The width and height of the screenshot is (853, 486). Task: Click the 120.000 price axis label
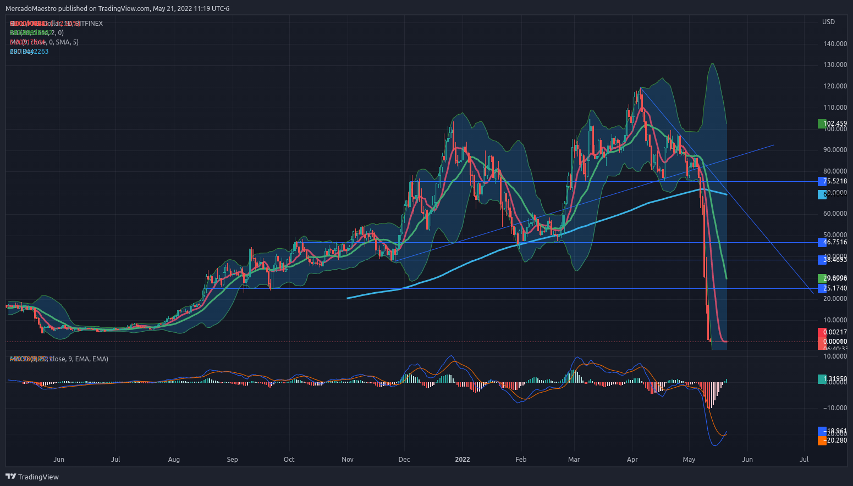pos(835,86)
